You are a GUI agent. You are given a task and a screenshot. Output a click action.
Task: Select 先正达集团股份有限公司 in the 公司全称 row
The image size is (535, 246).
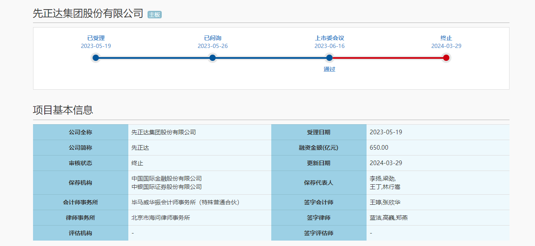(163, 132)
